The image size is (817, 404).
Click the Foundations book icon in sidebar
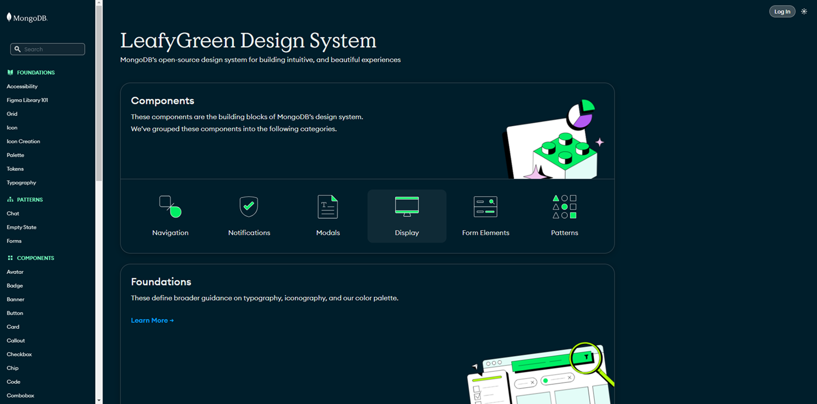pos(10,72)
